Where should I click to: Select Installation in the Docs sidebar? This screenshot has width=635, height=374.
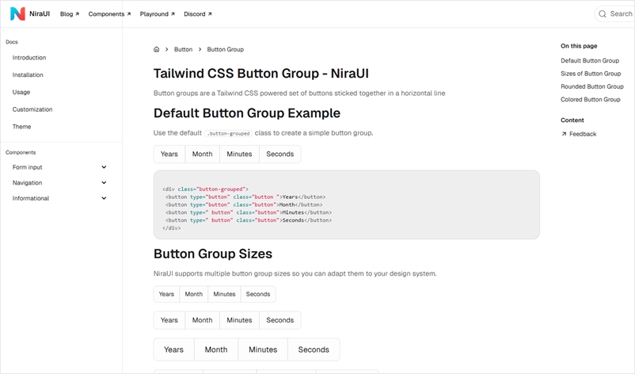pyautogui.click(x=28, y=74)
